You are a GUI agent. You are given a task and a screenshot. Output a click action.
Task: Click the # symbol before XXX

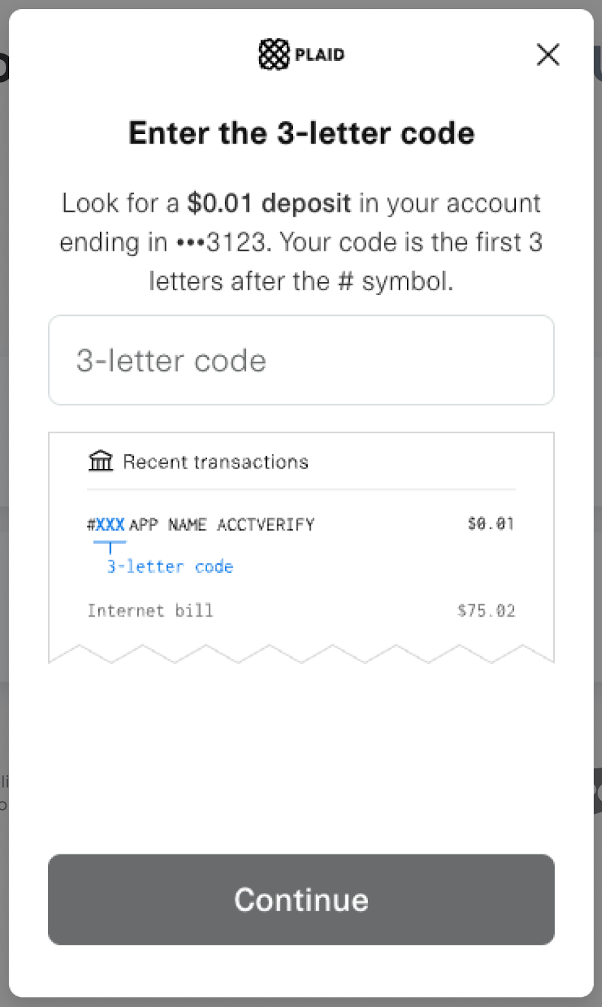pyautogui.click(x=91, y=525)
